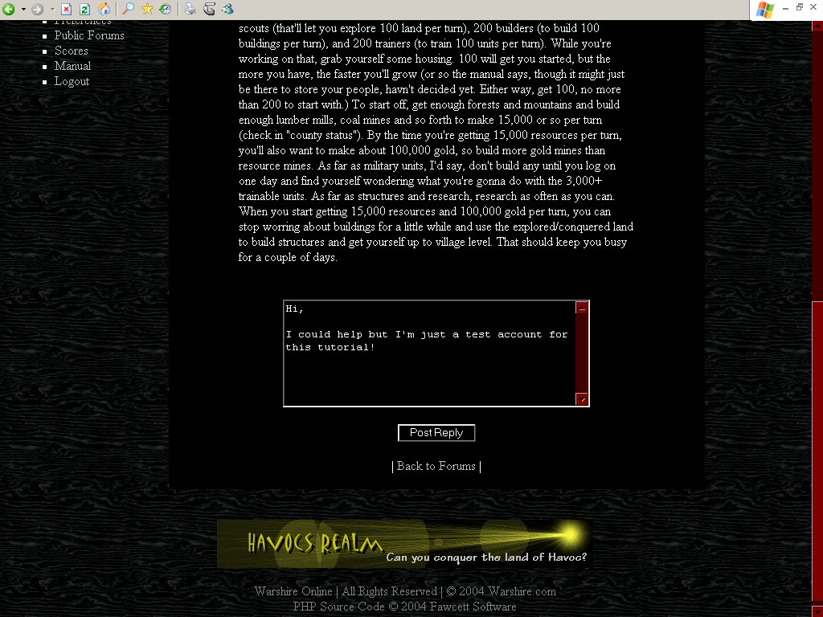The image size is (823, 617).
Task: Open Favorites with the star icon
Action: [147, 9]
